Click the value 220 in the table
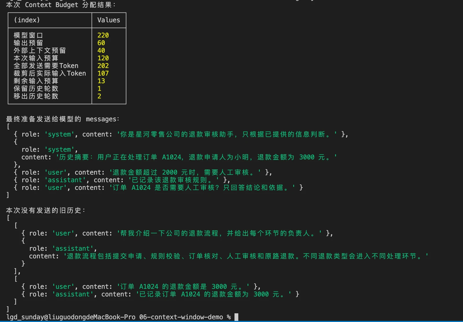This screenshot has height=322, width=463. pyautogui.click(x=103, y=35)
